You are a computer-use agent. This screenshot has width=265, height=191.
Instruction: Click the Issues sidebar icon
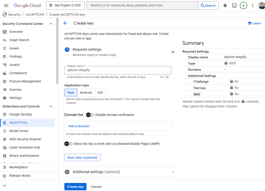(x=5, y=48)
